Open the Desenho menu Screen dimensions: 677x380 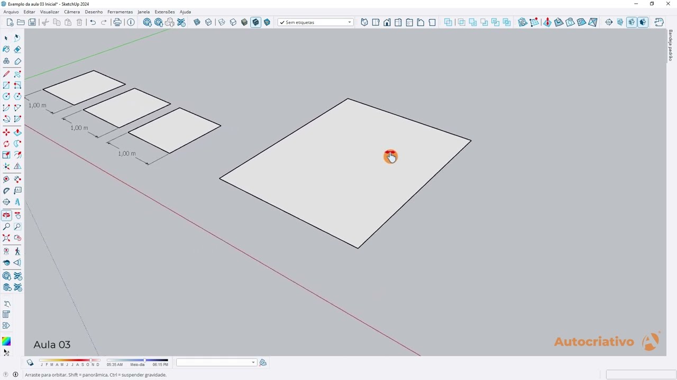pos(94,12)
